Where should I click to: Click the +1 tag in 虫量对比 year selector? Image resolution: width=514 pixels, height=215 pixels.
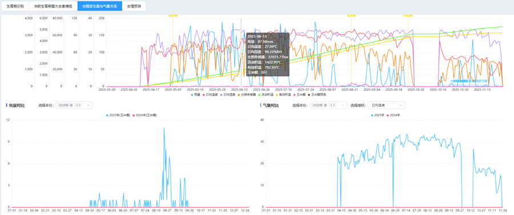tap(78, 105)
